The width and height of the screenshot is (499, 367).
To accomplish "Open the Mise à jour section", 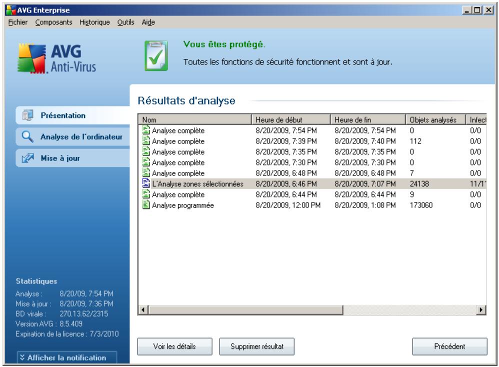I will coord(73,158).
